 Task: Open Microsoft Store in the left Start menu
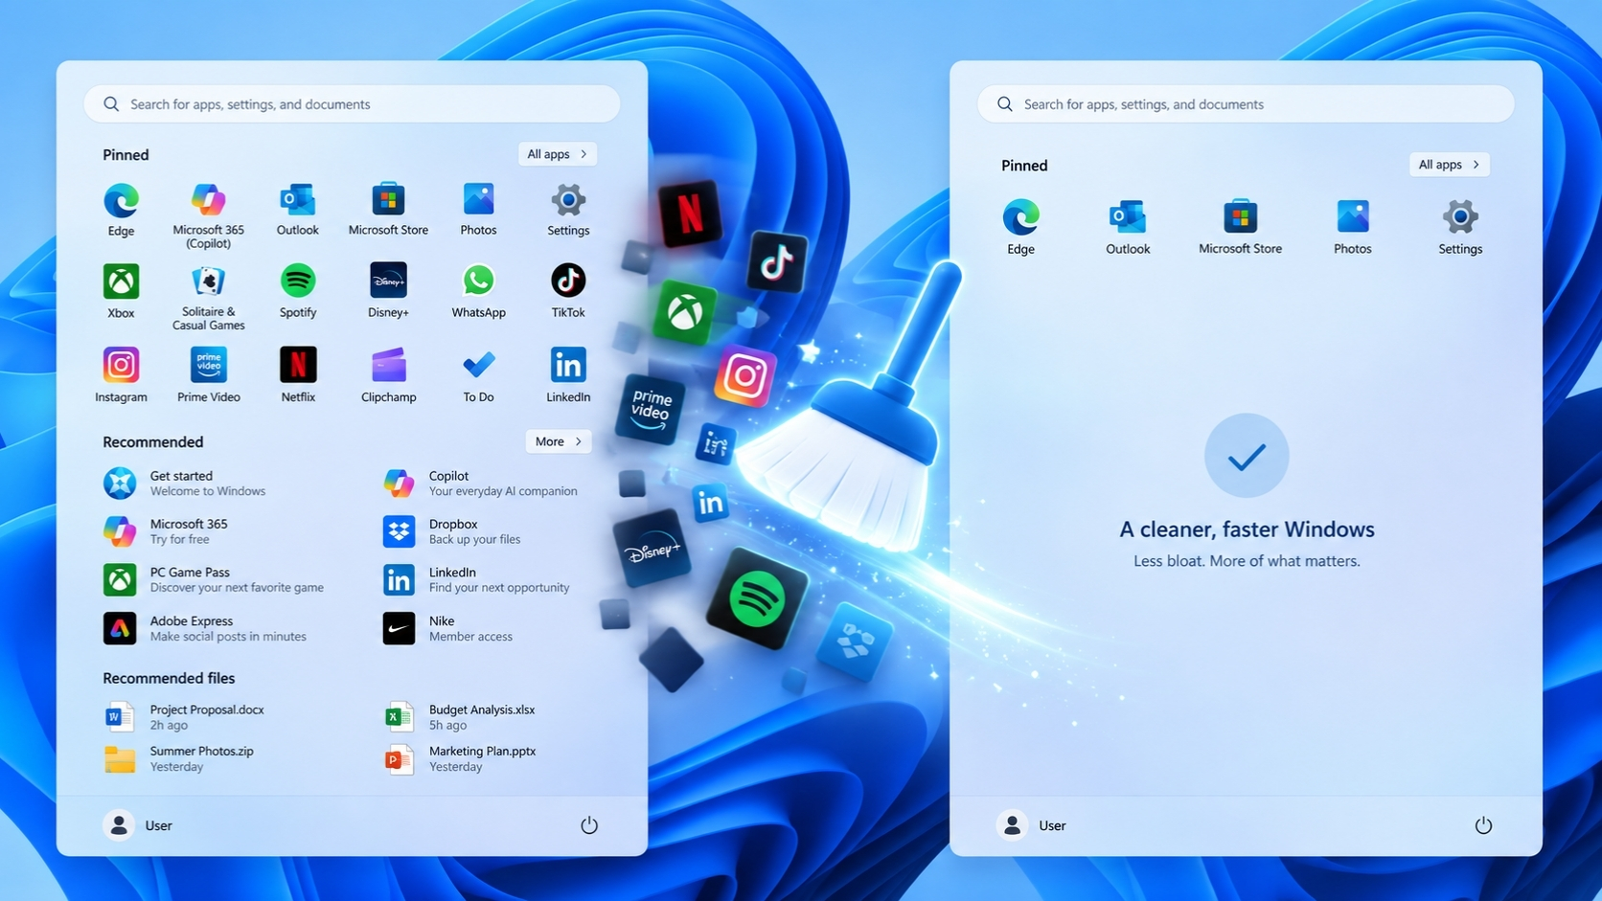(x=388, y=210)
